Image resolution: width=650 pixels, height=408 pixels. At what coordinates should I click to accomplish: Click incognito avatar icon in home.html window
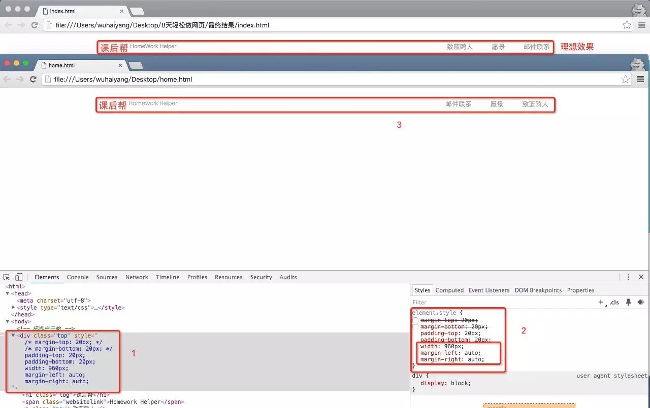point(637,64)
